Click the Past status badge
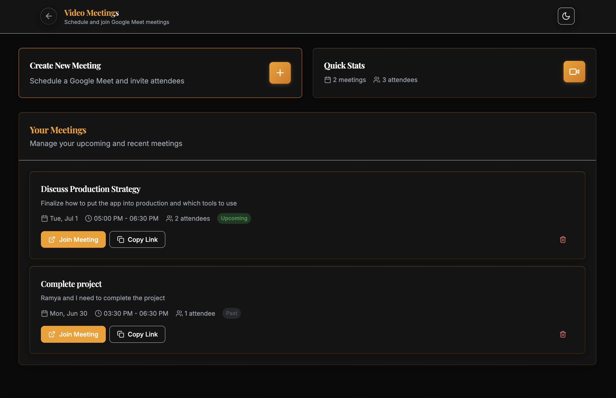Screen dimensions: 616x398 [x=231, y=313]
